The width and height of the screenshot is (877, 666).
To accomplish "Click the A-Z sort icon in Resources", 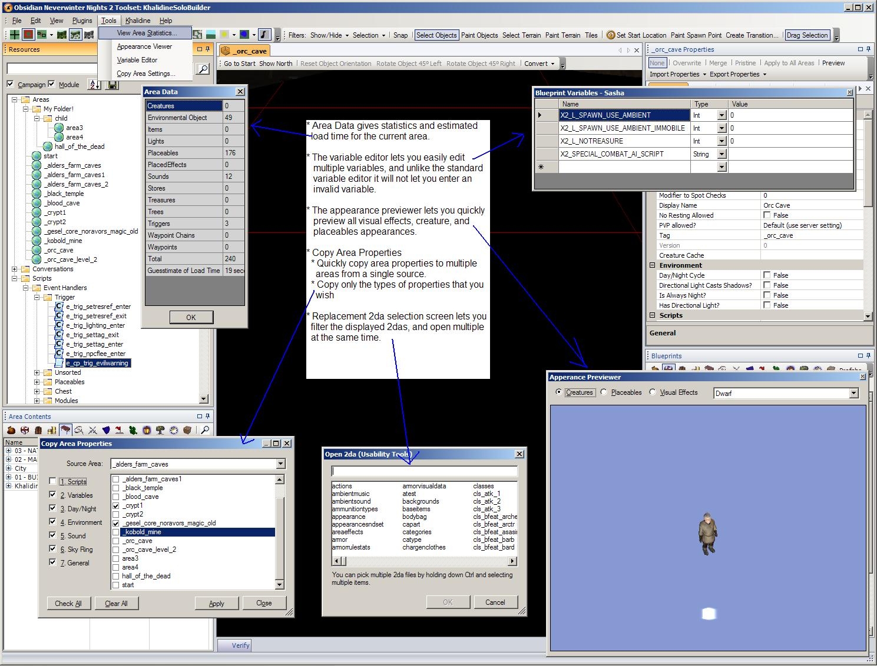I will point(94,85).
